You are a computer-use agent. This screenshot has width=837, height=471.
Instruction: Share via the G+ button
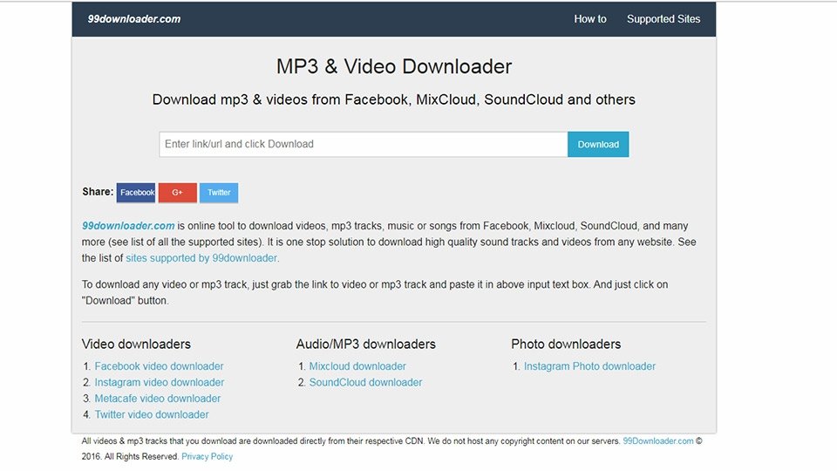click(x=177, y=192)
